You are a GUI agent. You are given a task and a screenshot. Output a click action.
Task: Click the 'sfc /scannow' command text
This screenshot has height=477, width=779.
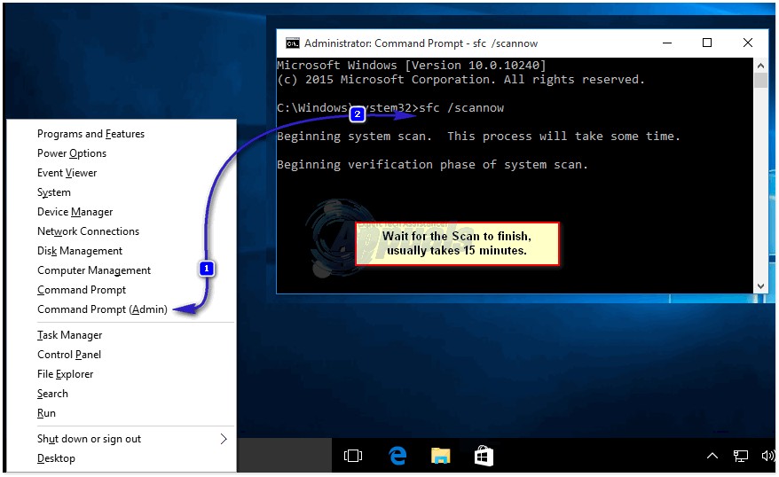coord(461,108)
